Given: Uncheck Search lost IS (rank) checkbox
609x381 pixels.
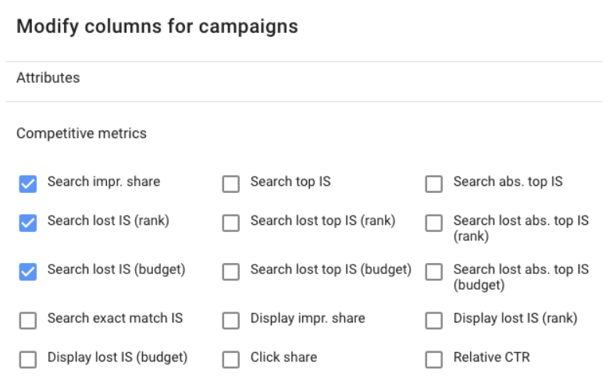Looking at the screenshot, I should pos(28,223).
